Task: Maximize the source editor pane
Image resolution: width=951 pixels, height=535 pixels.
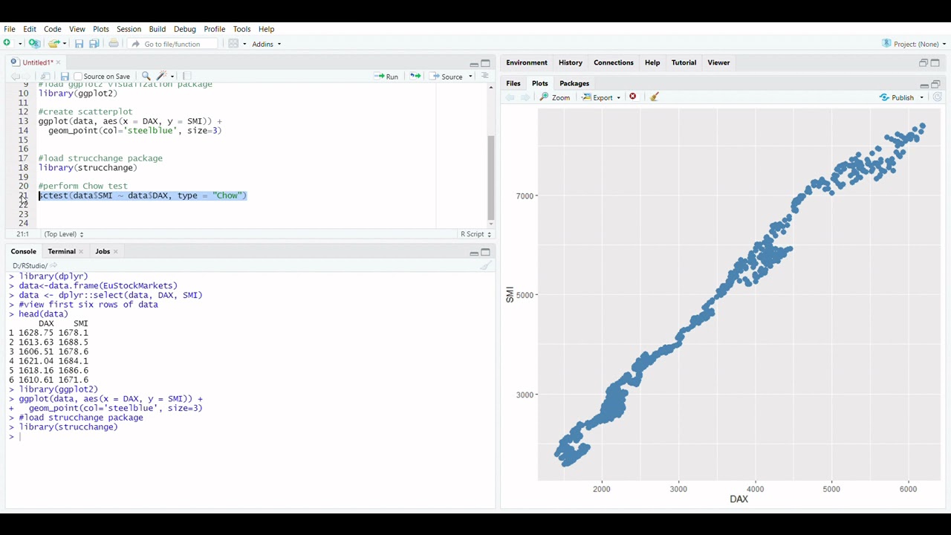Action: pyautogui.click(x=486, y=63)
